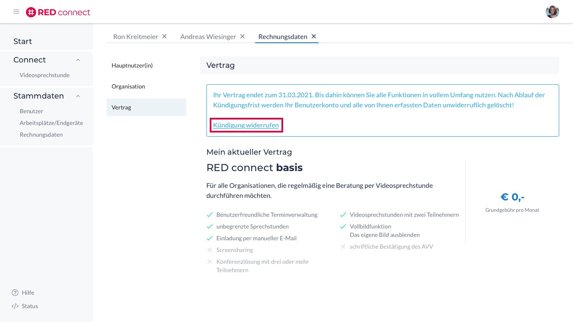
Task: Go to the Start page
Action: tap(23, 42)
